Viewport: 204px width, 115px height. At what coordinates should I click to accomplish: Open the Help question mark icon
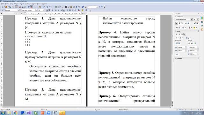tap(83, 7)
